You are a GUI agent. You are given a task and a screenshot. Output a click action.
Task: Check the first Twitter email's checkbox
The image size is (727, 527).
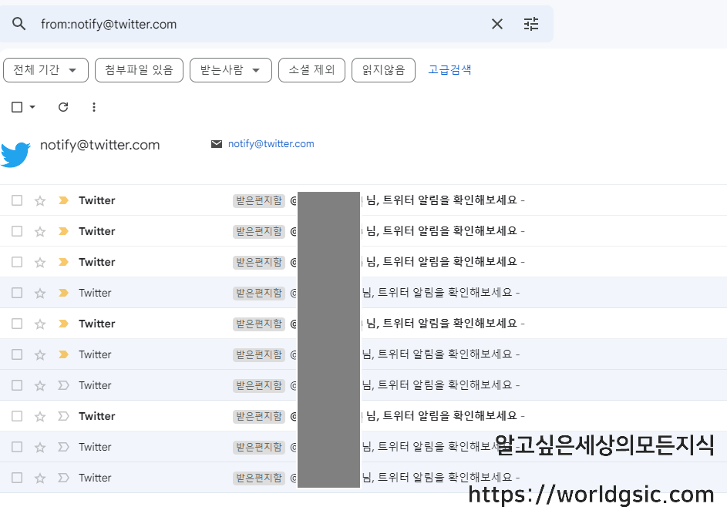(x=17, y=200)
